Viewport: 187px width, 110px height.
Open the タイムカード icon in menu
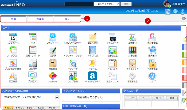112,37
